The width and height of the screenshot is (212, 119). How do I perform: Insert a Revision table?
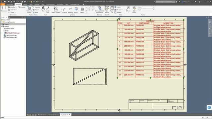pyautogui.click(x=118, y=10)
